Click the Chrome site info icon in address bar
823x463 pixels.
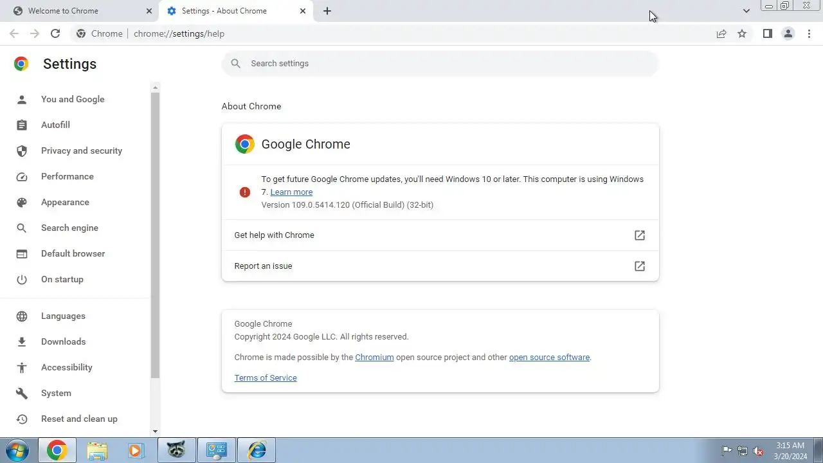81,33
